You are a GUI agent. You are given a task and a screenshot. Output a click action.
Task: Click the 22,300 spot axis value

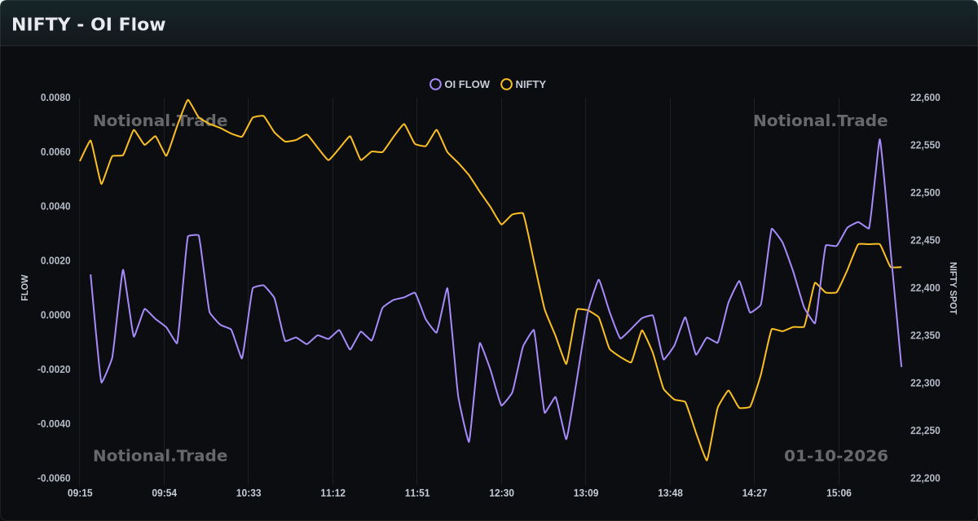[925, 383]
